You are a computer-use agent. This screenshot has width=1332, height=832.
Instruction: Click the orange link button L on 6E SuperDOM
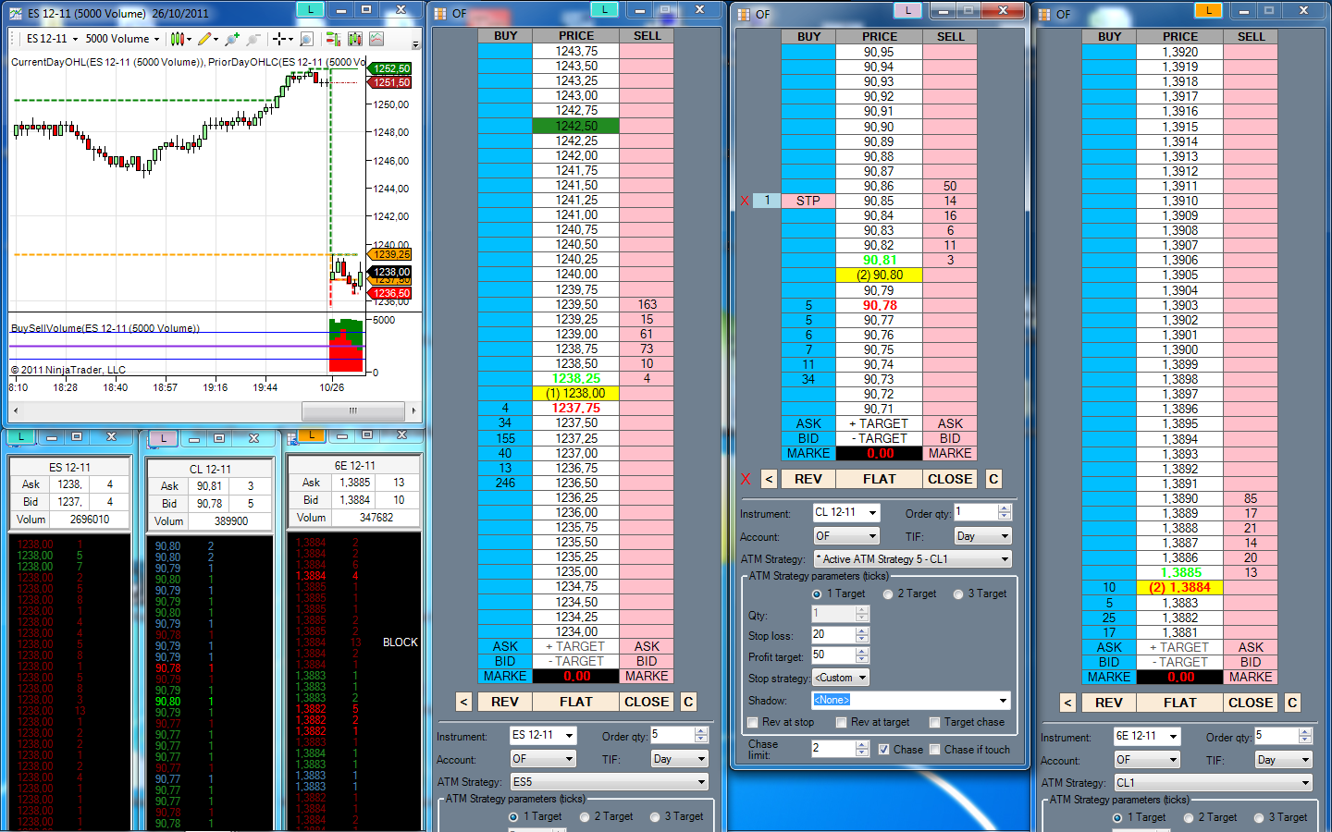click(1208, 10)
